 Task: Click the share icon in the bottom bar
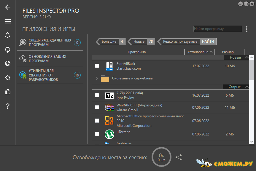(x=179, y=157)
